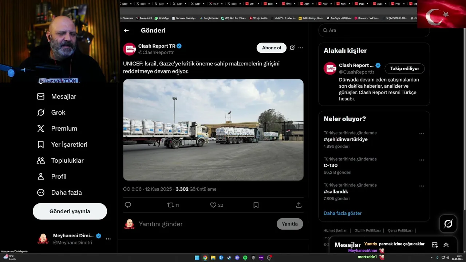Open the @ClashReporttr handle link on the post
The image size is (466, 262).
(156, 52)
